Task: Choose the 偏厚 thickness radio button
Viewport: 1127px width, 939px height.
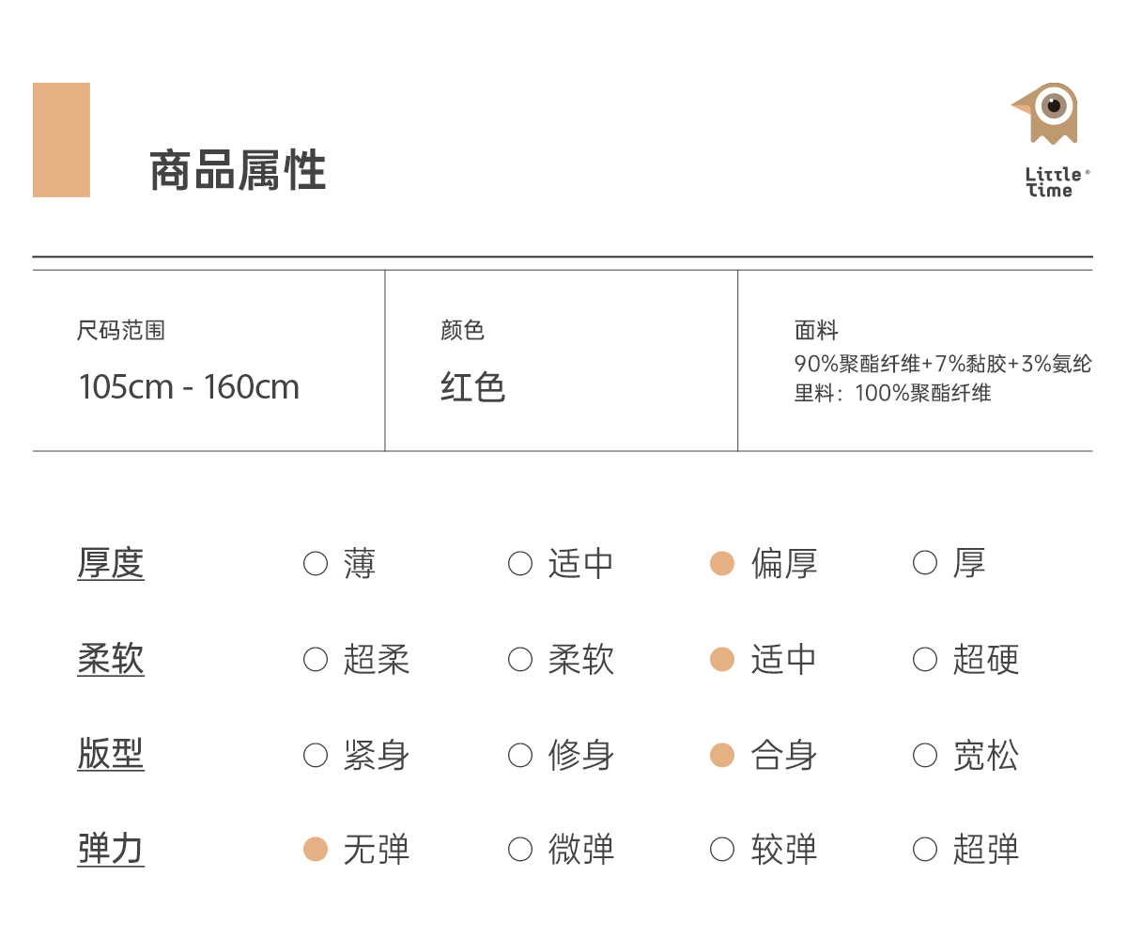Action: click(x=722, y=564)
